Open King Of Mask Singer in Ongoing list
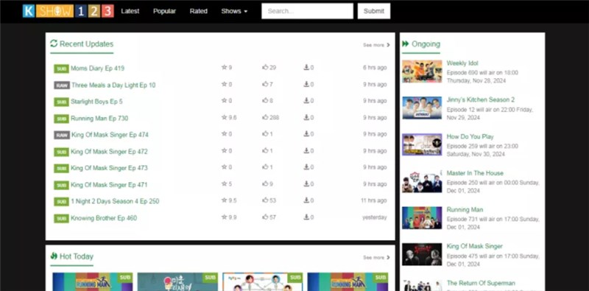 (x=474, y=246)
